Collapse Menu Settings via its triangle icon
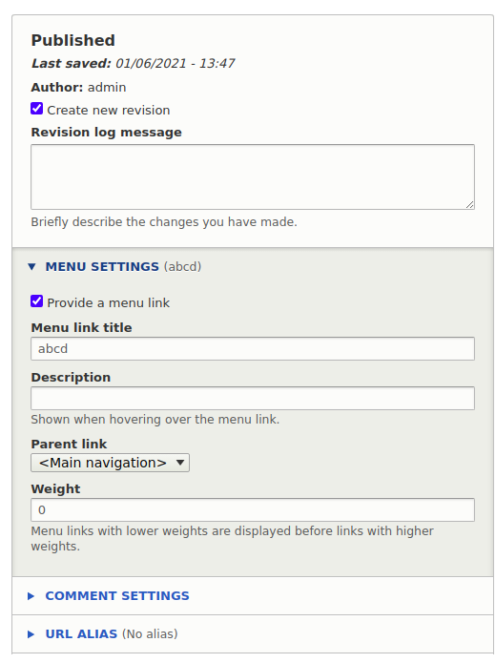Viewport: 496px width, 663px height. coord(31,267)
